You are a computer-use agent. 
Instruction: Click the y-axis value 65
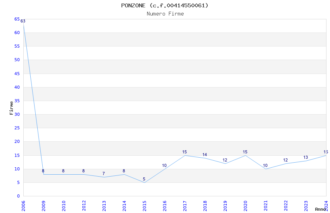pyautogui.click(x=17, y=19)
